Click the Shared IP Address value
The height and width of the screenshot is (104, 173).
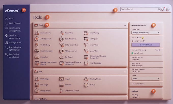[x=135, y=60]
